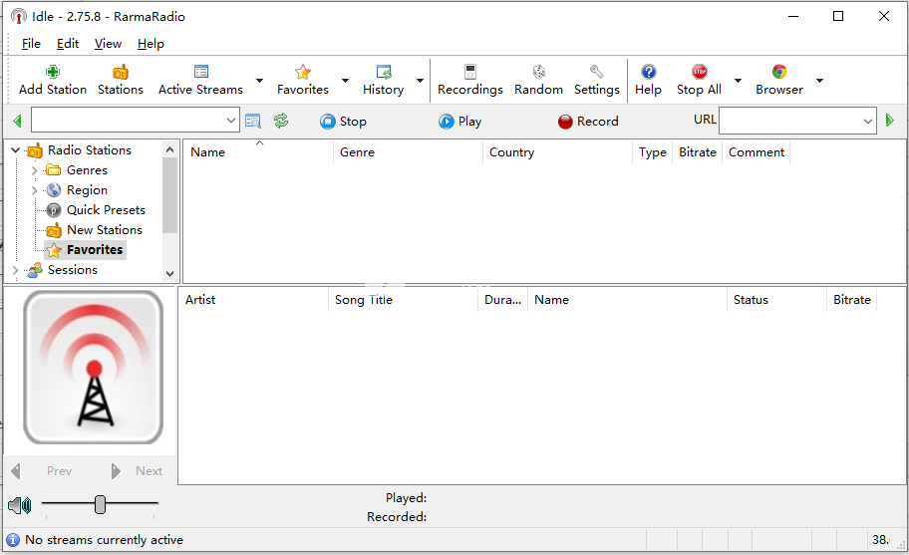Image resolution: width=909 pixels, height=555 pixels.
Task: Click the green go arrow after URL box
Action: pos(890,121)
